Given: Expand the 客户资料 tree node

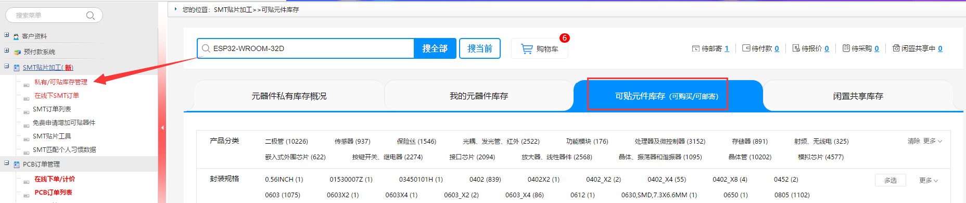Looking at the screenshot, I should (6, 35).
